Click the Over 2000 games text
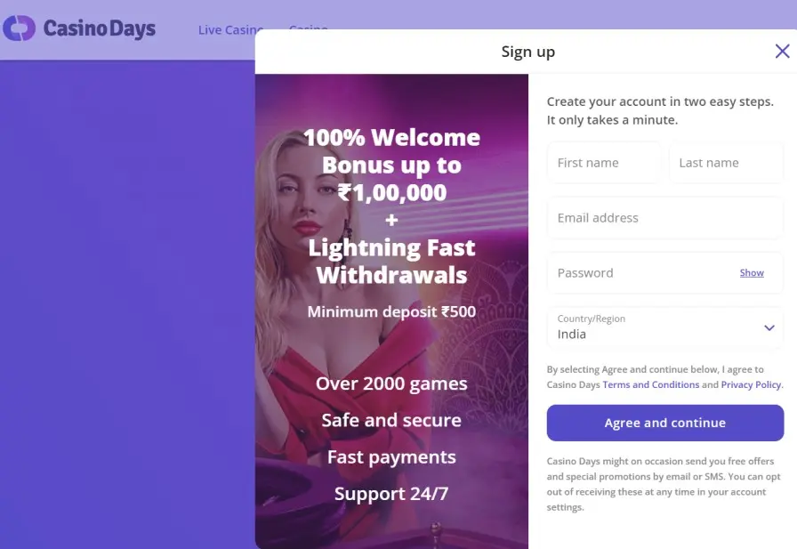 click(391, 384)
